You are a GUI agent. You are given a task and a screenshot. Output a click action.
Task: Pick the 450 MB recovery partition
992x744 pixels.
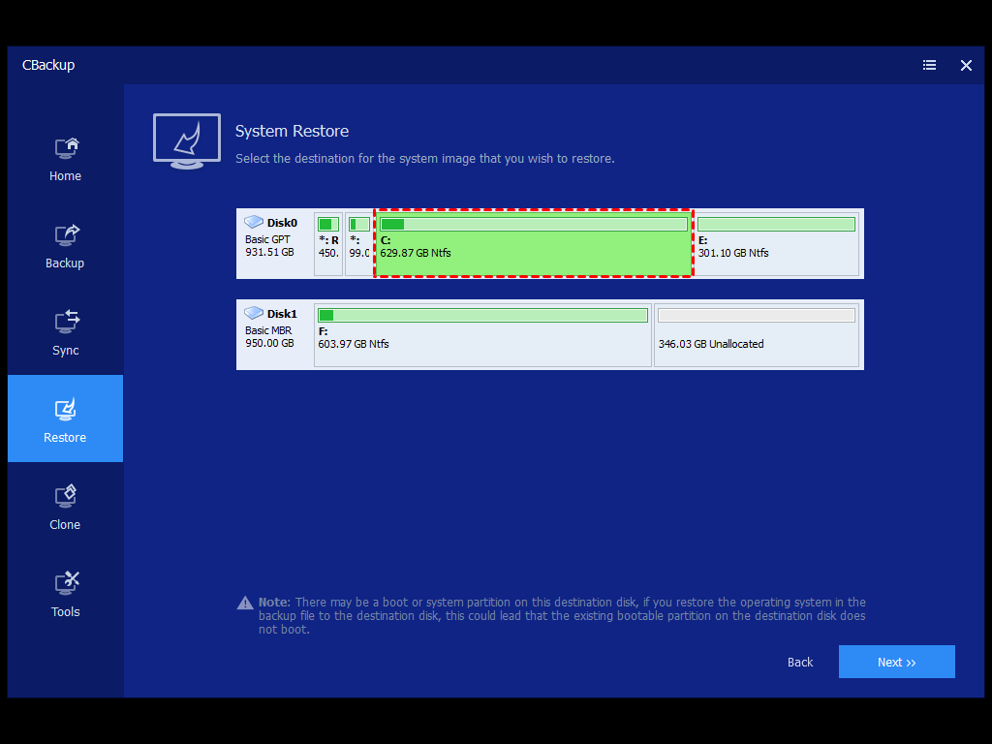click(x=328, y=247)
